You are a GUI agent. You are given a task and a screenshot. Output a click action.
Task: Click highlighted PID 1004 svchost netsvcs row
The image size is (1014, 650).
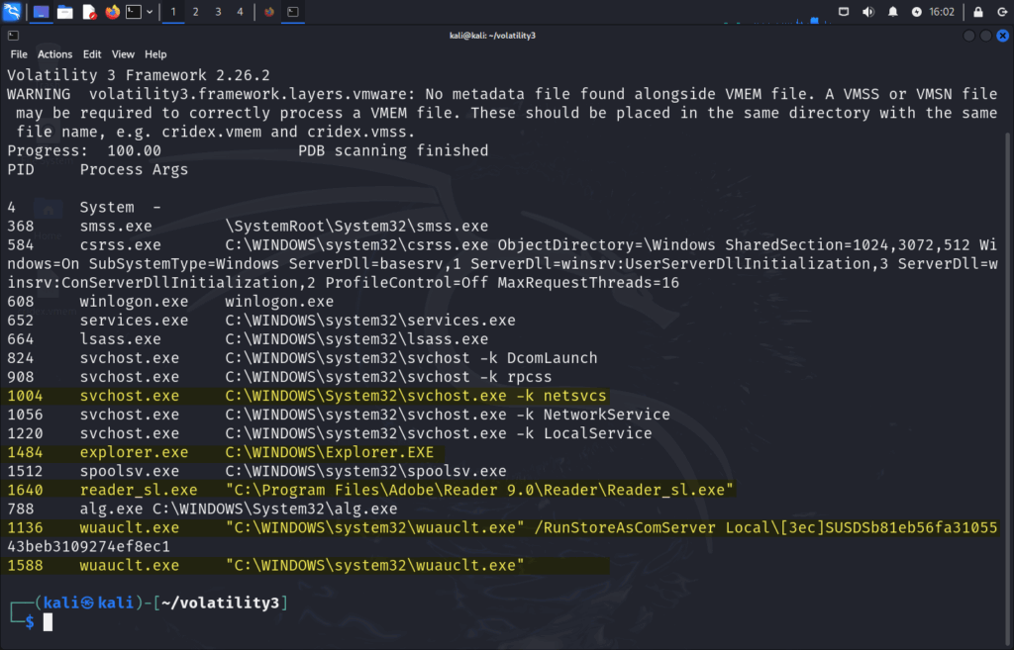[x=307, y=396]
